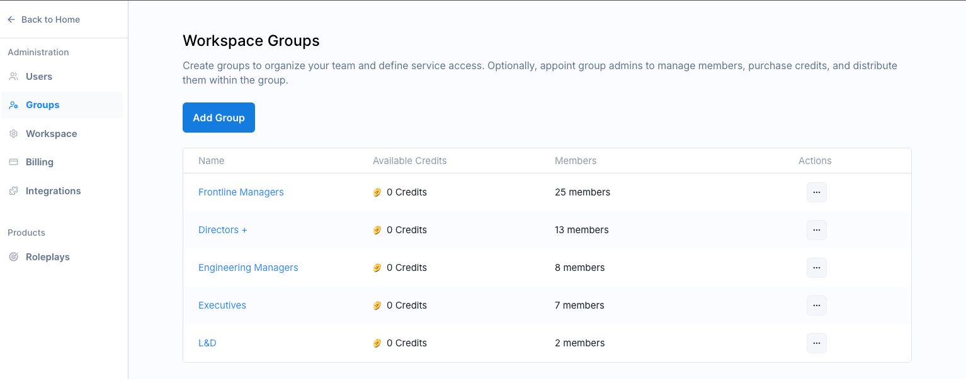966x379 pixels.
Task: Click the 13 members cell
Action: pos(582,230)
